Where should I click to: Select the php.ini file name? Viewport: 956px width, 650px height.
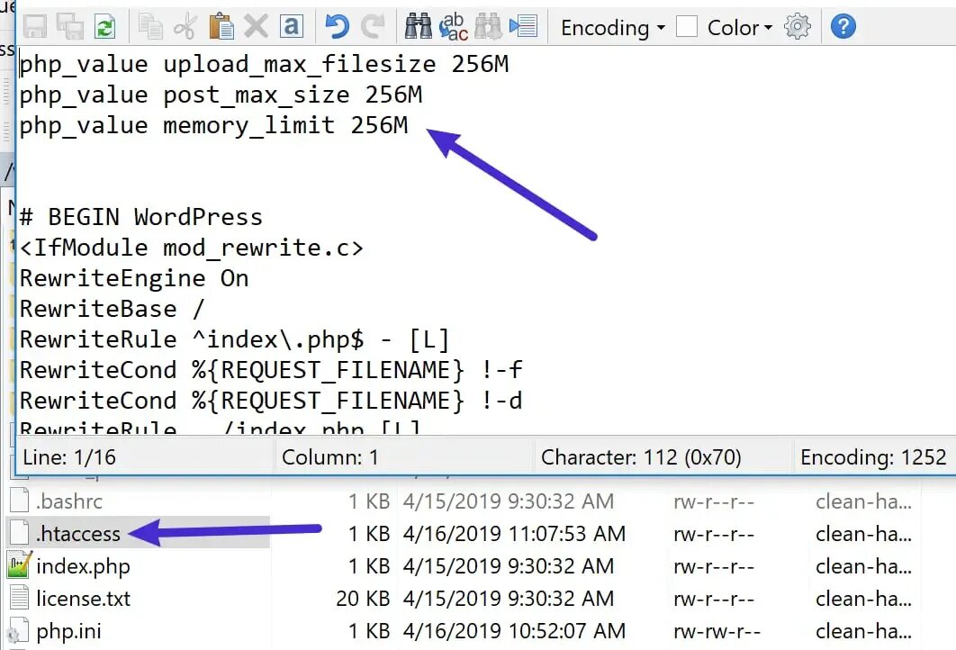coord(68,632)
